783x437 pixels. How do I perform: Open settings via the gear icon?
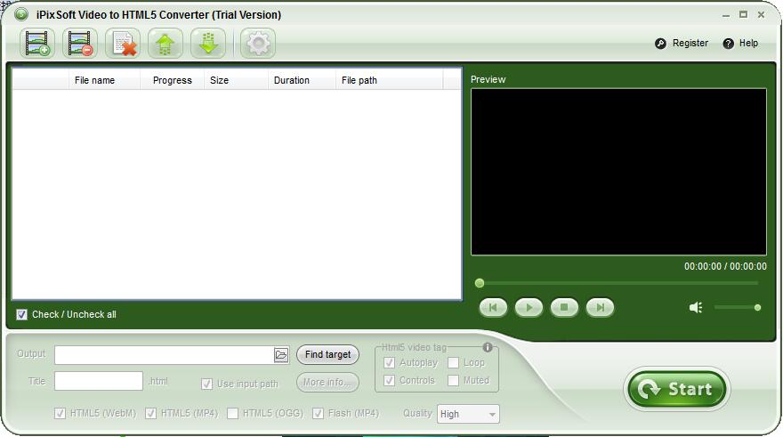point(258,43)
